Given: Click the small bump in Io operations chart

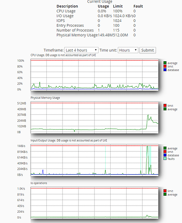Looking at the screenshot, I should point(147,216).
